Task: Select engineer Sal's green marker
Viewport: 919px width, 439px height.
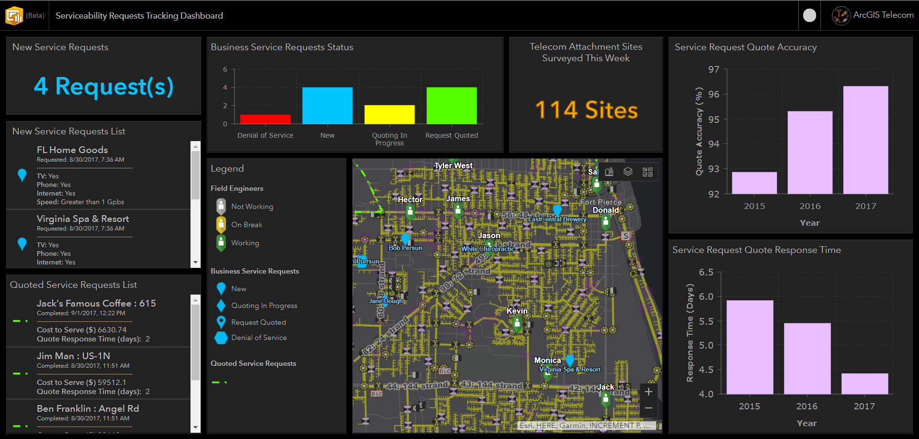Action: pos(596,184)
